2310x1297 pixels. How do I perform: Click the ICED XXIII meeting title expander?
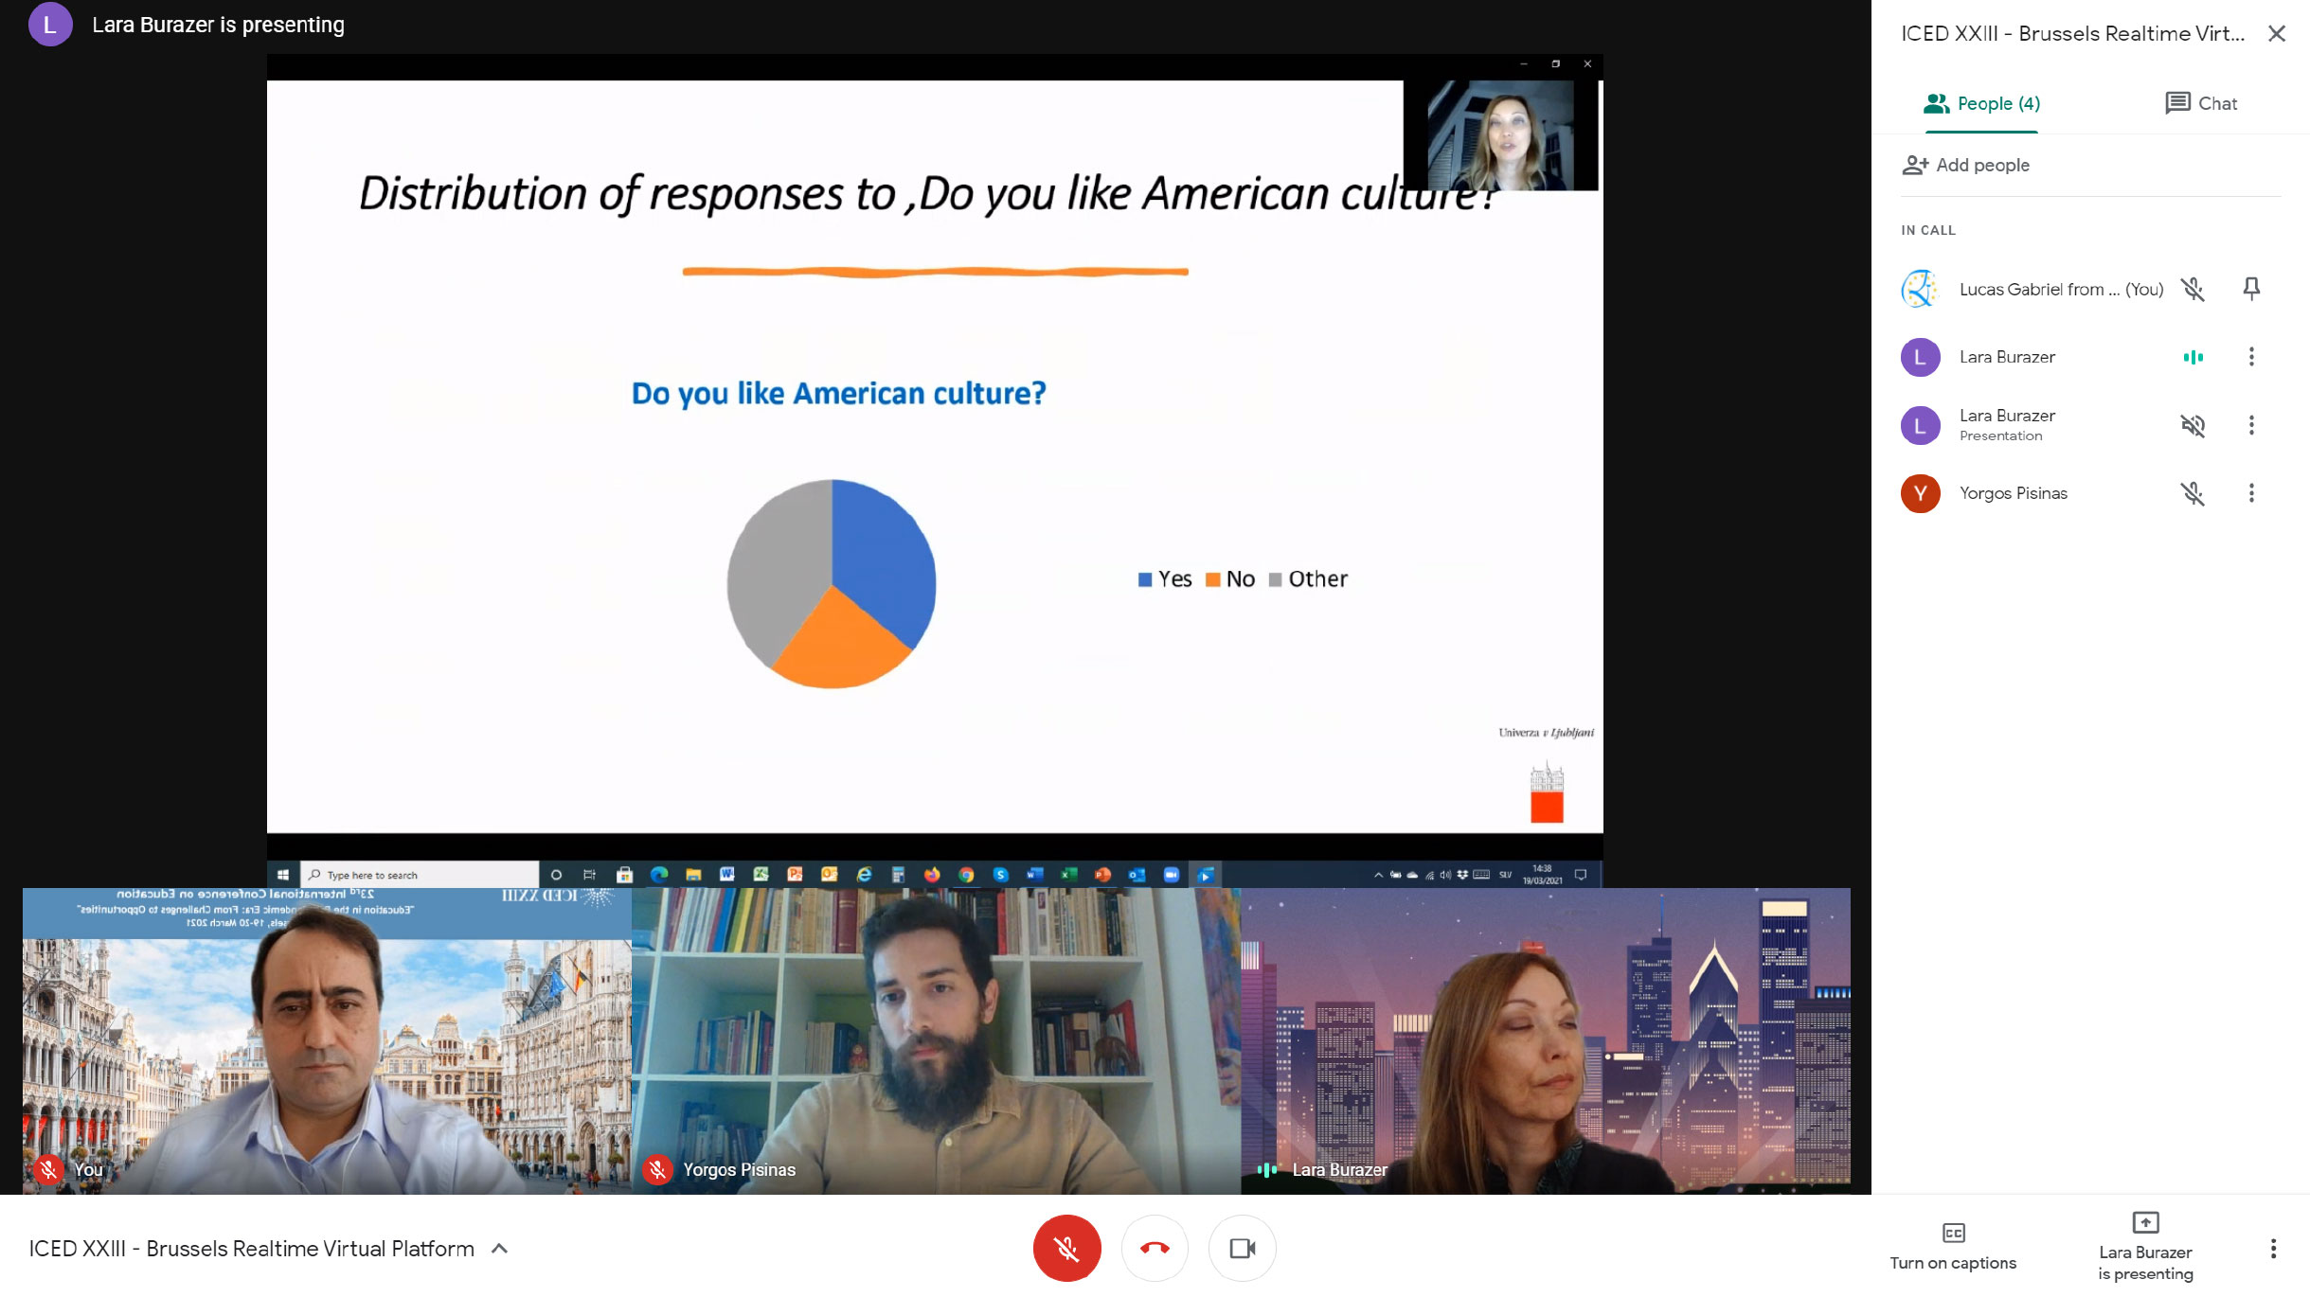pyautogui.click(x=500, y=1248)
